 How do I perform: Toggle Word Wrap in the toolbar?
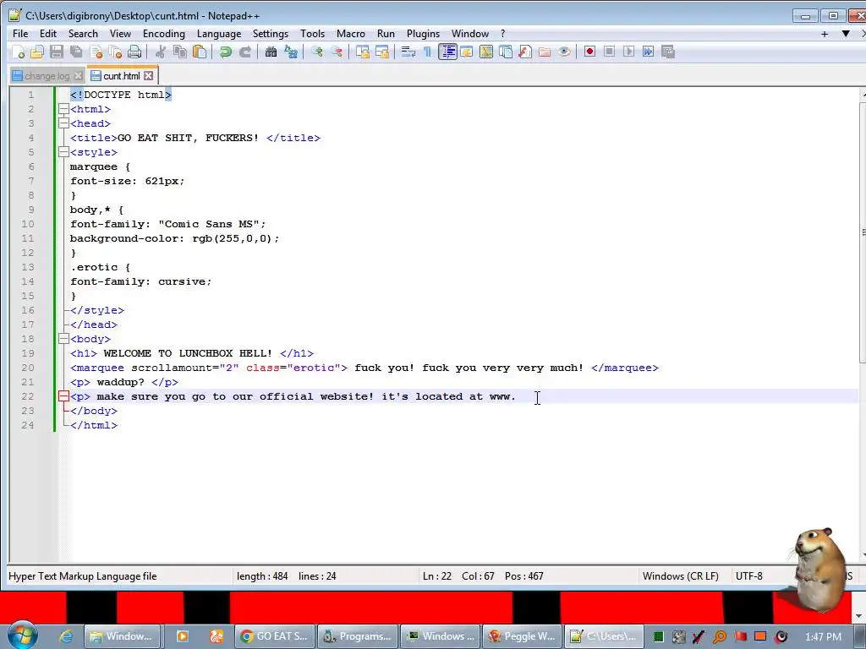pyautogui.click(x=408, y=52)
